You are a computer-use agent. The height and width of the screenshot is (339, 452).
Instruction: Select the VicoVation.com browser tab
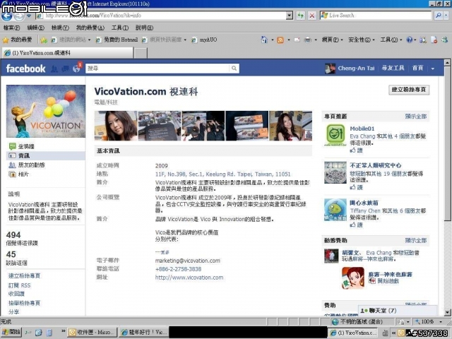tap(68, 53)
